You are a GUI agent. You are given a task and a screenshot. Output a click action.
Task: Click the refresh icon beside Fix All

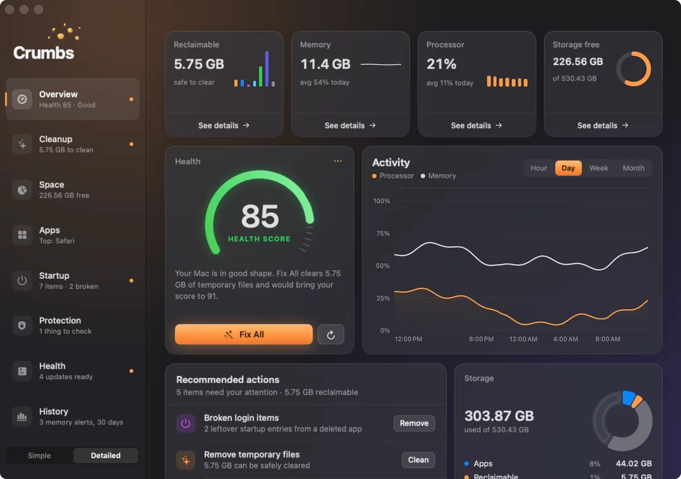click(x=331, y=334)
